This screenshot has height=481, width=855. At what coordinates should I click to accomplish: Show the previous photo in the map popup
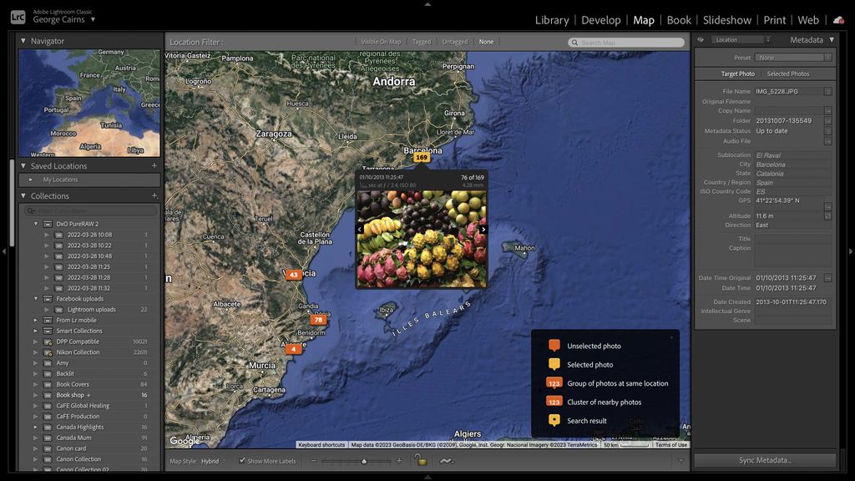point(359,230)
